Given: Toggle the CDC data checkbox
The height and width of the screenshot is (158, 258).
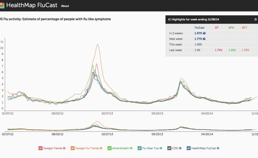Looking at the screenshot, I should (169, 148).
